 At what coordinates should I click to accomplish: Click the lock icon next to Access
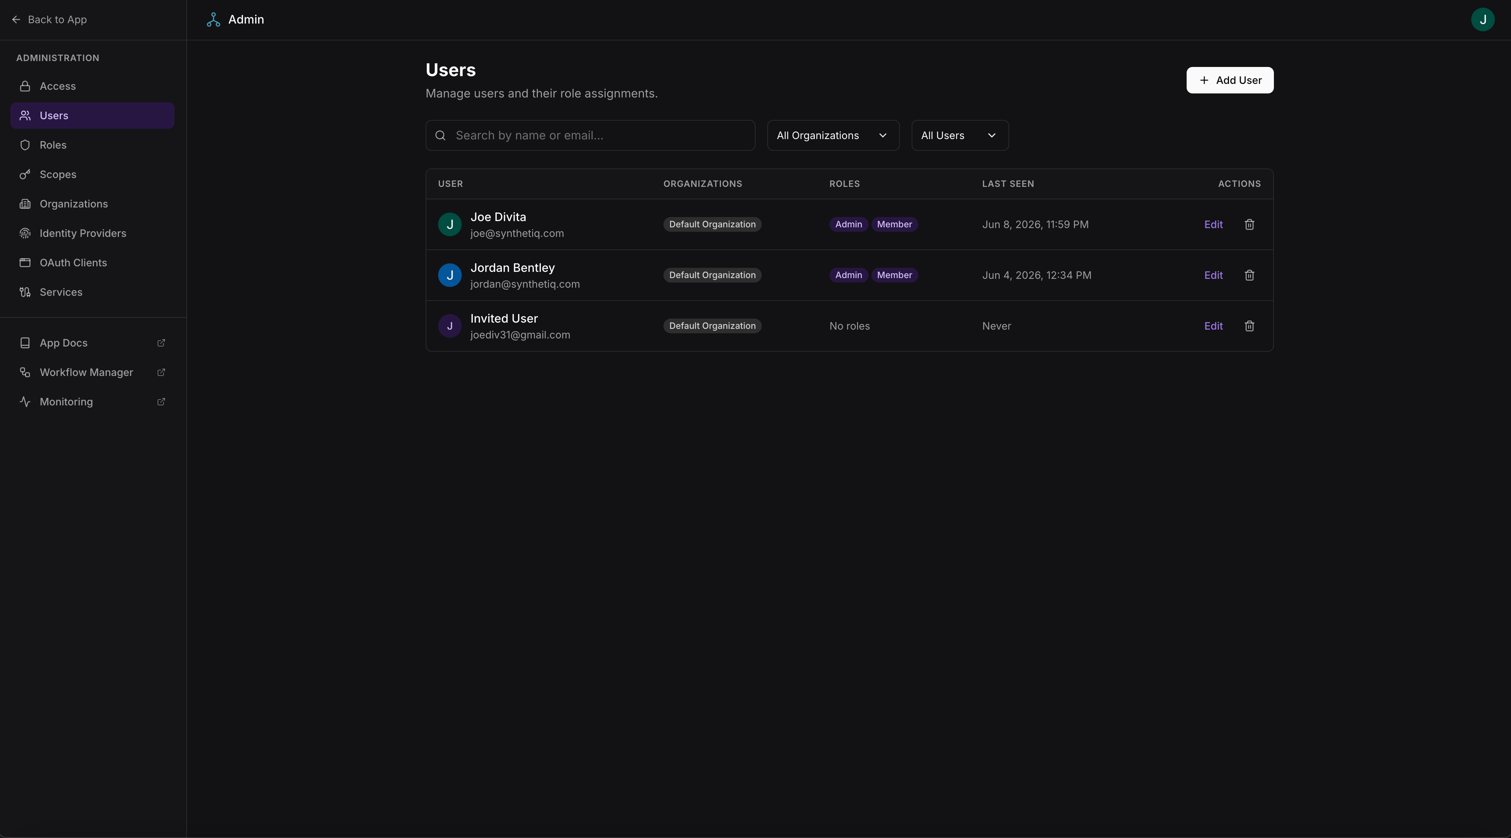25,86
